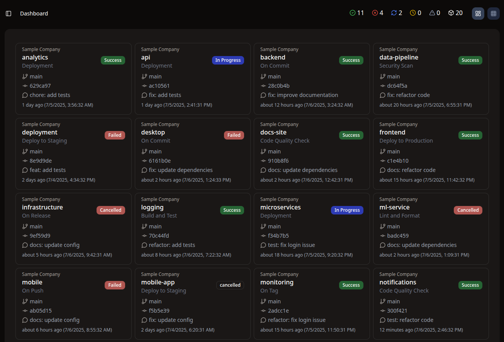Image resolution: width=504 pixels, height=342 pixels.
Task: Open the mobile-app pipeline card
Action: (x=192, y=303)
